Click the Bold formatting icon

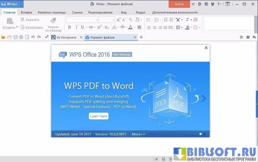pos(69,27)
